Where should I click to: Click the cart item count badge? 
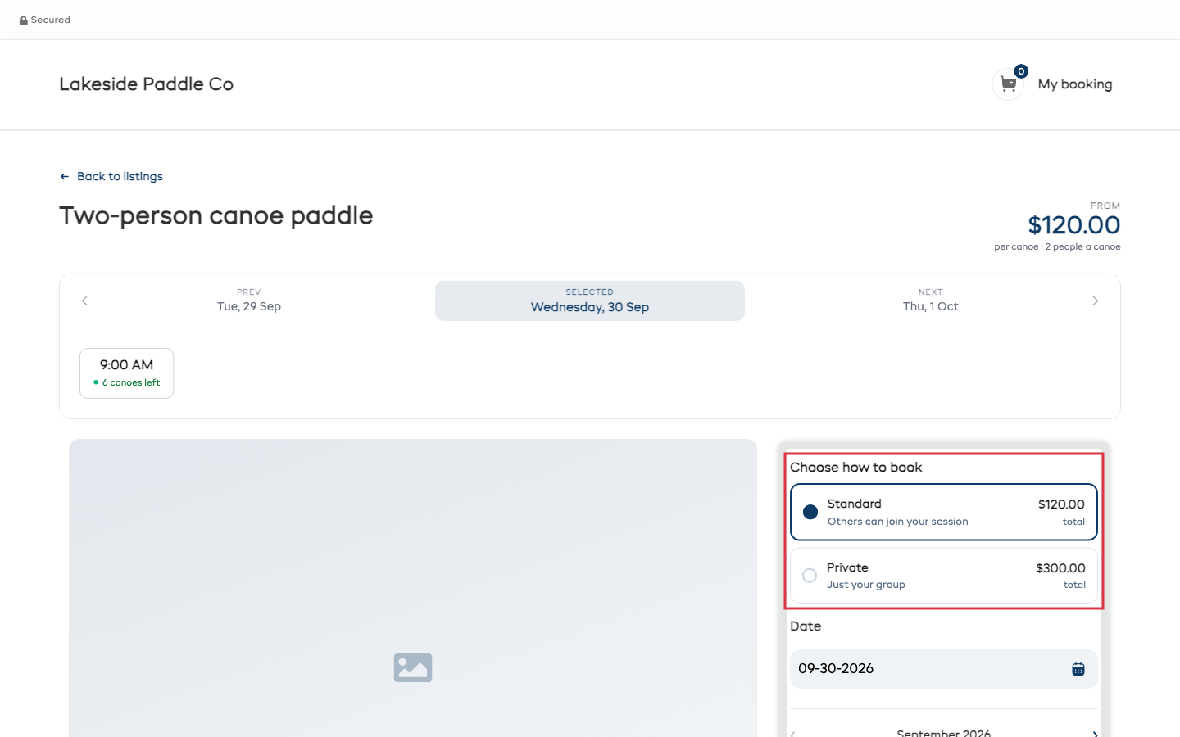coord(1021,71)
